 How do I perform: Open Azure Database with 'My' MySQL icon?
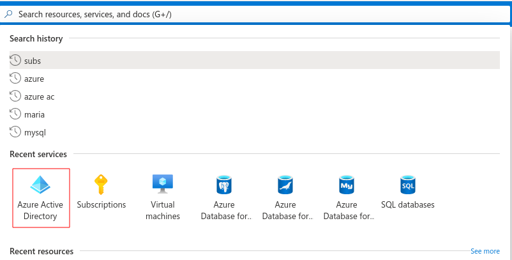(x=346, y=185)
